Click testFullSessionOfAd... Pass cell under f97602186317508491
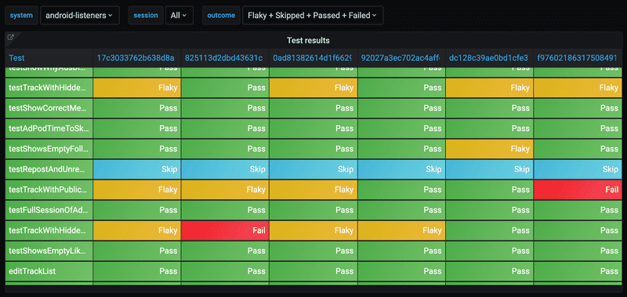The width and height of the screenshot is (627, 297). [x=578, y=210]
